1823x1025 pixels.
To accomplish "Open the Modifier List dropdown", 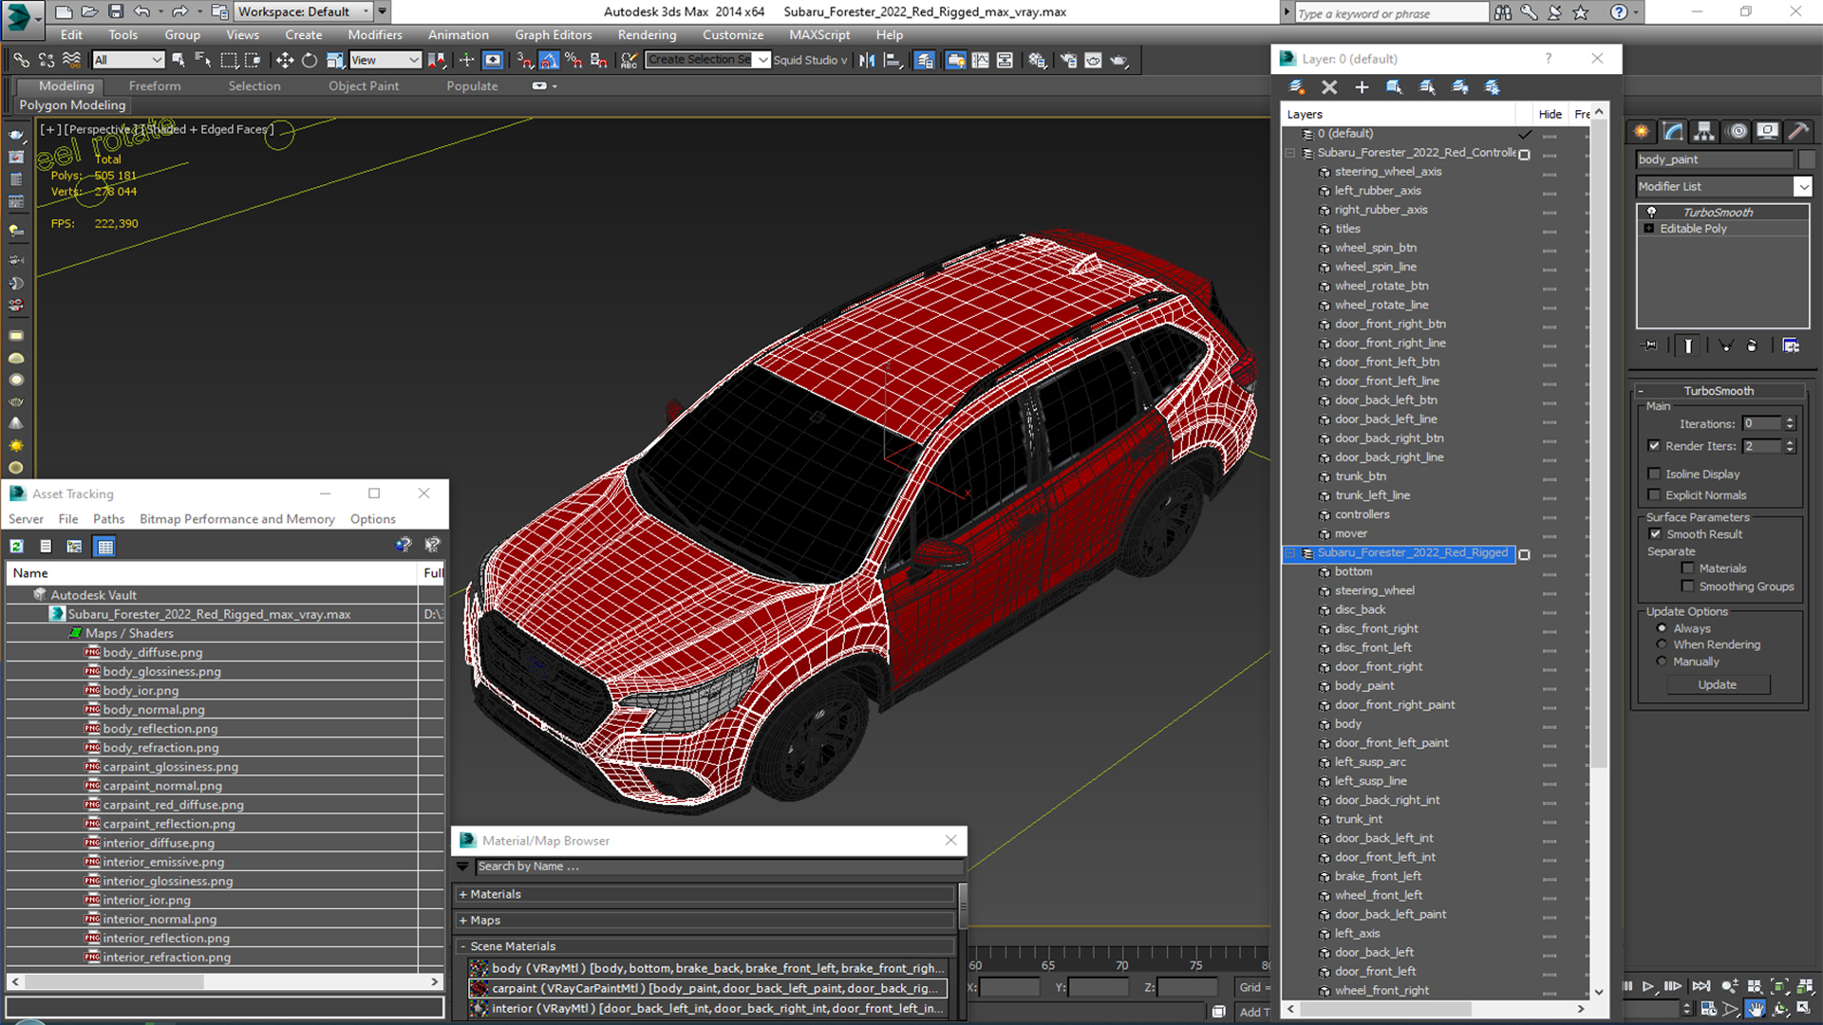I will (x=1803, y=187).
